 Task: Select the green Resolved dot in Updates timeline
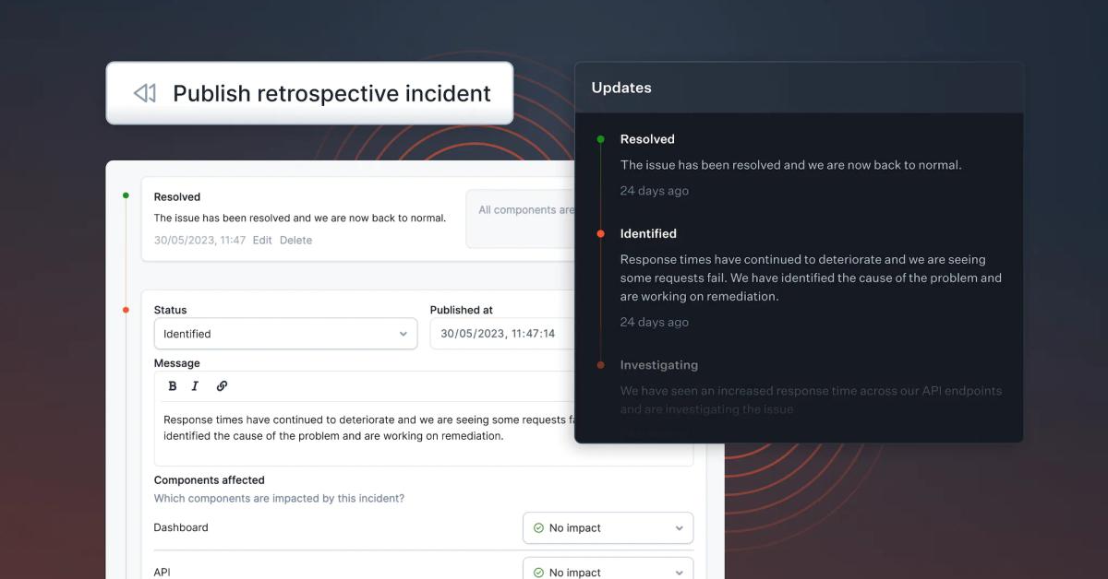click(x=600, y=138)
